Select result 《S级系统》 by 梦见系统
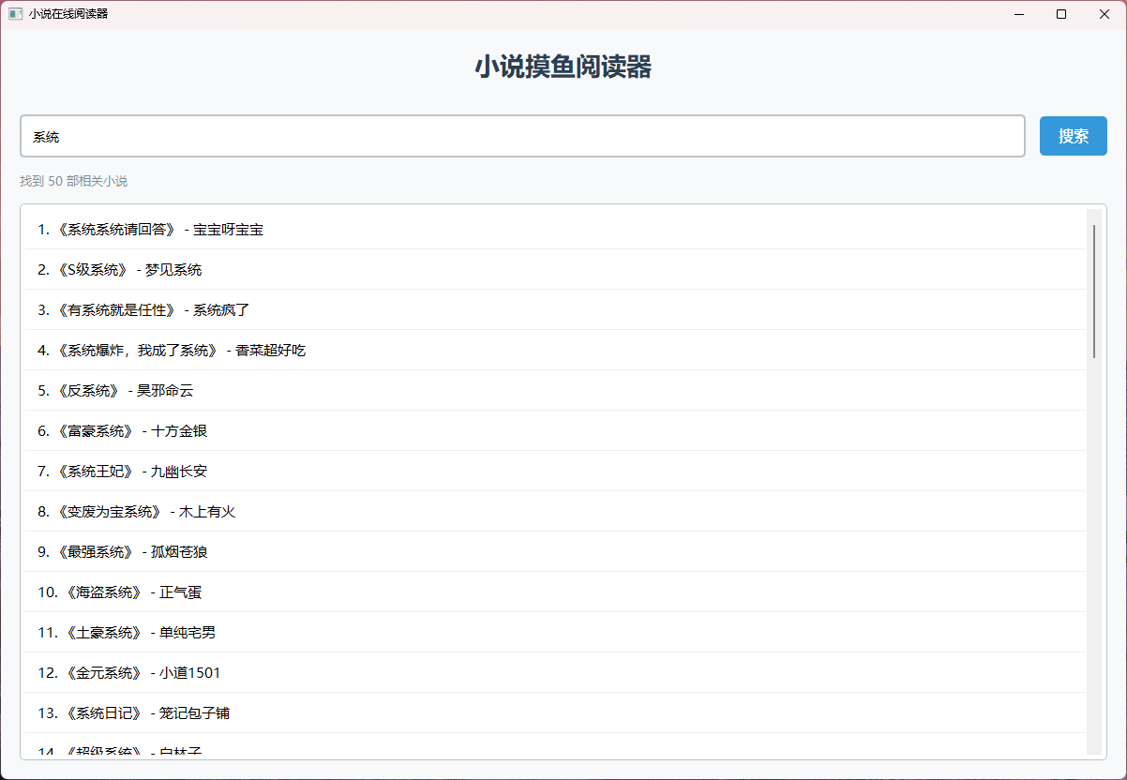The height and width of the screenshot is (780, 1127). pos(120,270)
